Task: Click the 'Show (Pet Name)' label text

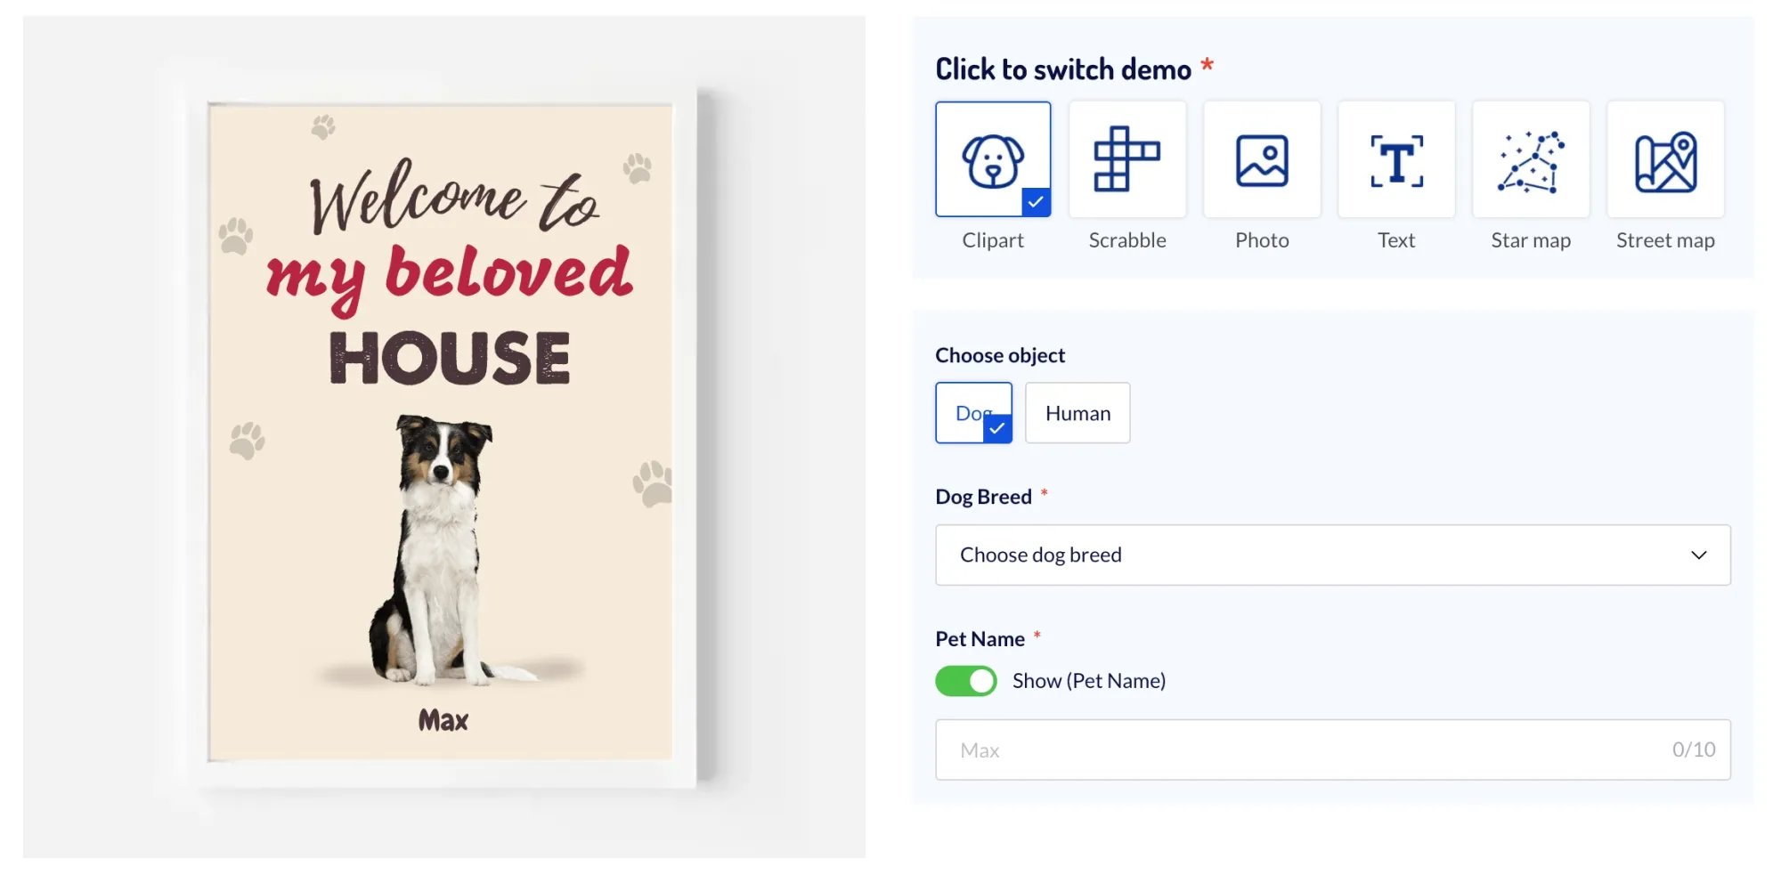Action: [1088, 681]
